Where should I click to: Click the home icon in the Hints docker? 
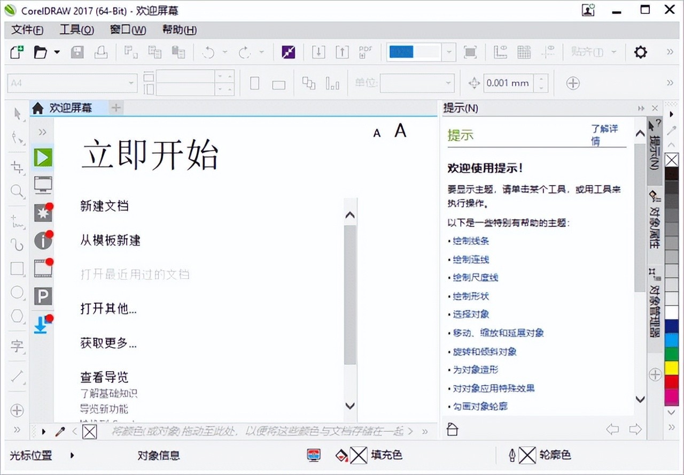click(x=452, y=430)
